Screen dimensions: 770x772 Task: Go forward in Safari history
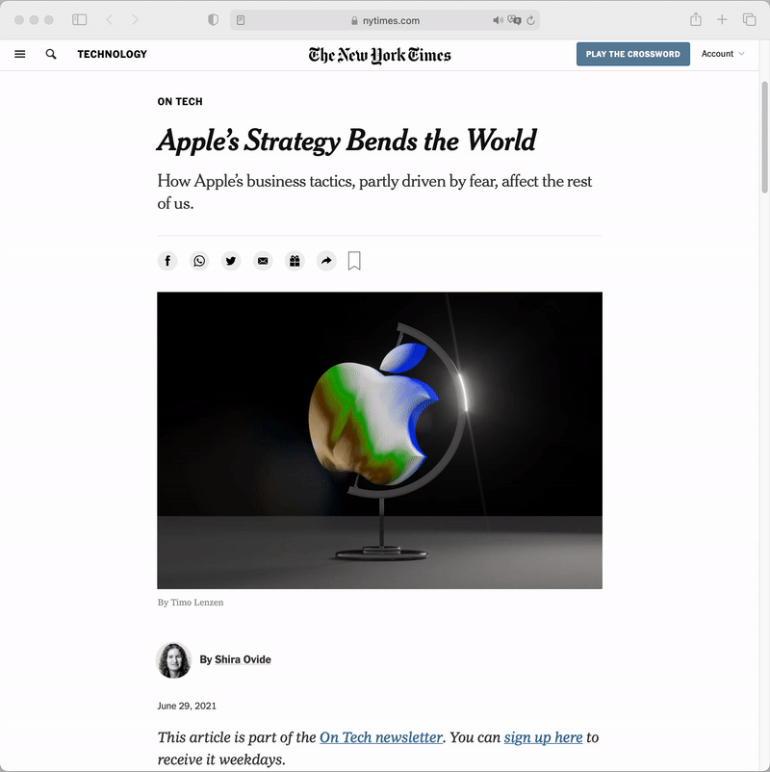tap(135, 19)
